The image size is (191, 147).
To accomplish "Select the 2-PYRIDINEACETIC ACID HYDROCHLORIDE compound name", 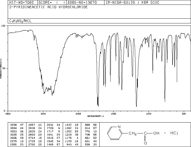I will (x=48, y=7).
